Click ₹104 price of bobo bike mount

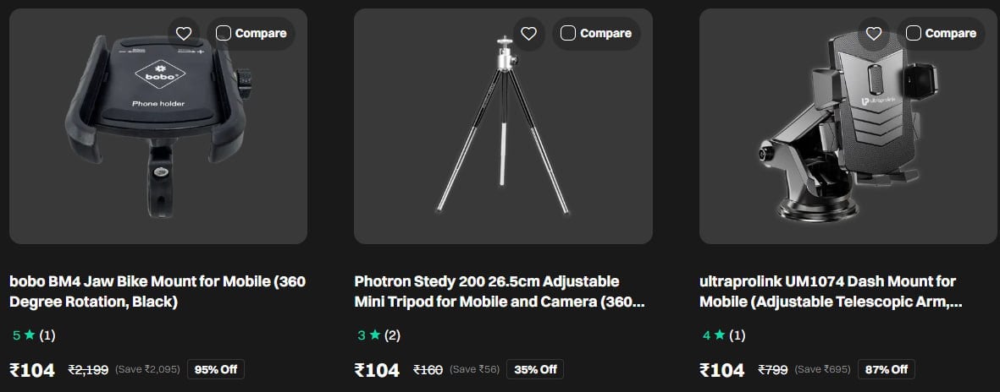click(32, 370)
